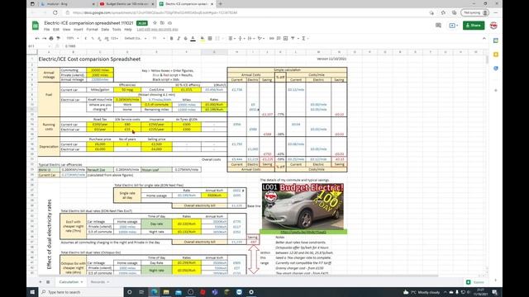The height and width of the screenshot is (297, 529).
Task: Open the zoom level dropdown
Action: tap(72, 39)
